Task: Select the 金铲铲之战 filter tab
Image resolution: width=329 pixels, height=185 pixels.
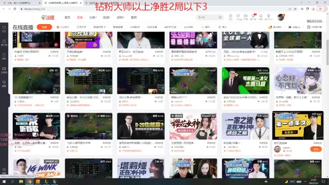Action: click(x=170, y=27)
